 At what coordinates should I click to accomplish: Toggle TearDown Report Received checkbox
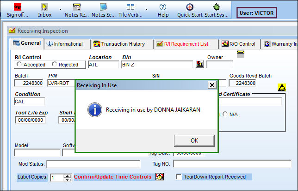[179, 177]
